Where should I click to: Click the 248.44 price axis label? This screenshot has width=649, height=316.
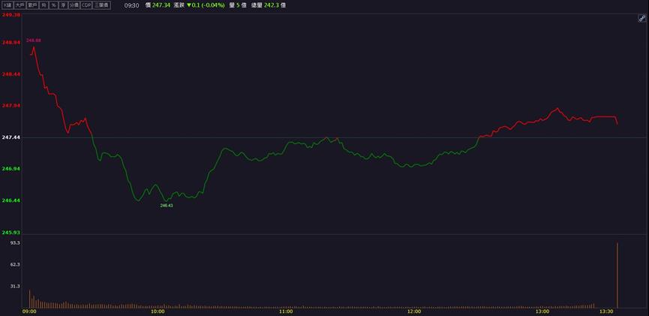pos(11,74)
